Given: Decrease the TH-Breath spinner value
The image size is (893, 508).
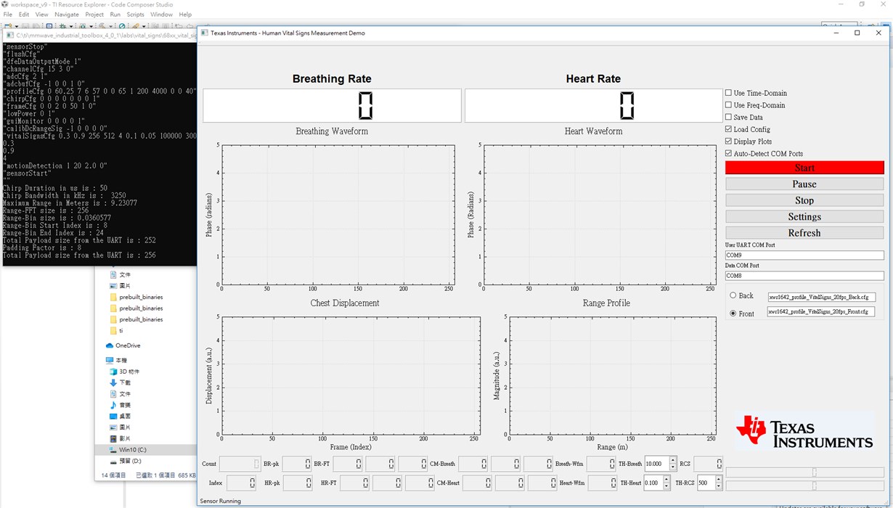Looking at the screenshot, I should point(673,467).
